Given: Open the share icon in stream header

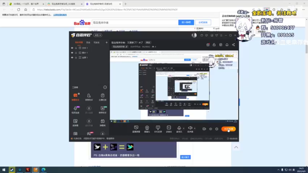Looking at the screenshot, I should [x=233, y=45].
